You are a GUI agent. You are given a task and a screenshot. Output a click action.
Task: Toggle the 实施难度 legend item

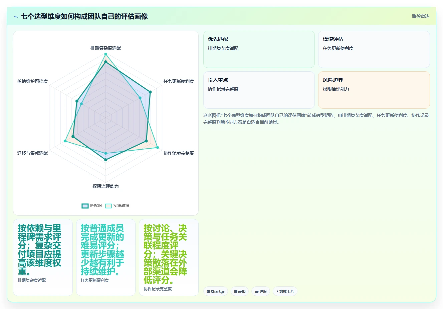coord(118,206)
